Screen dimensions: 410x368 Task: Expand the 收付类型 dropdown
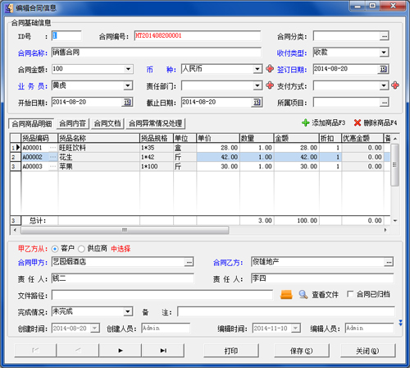(384, 53)
